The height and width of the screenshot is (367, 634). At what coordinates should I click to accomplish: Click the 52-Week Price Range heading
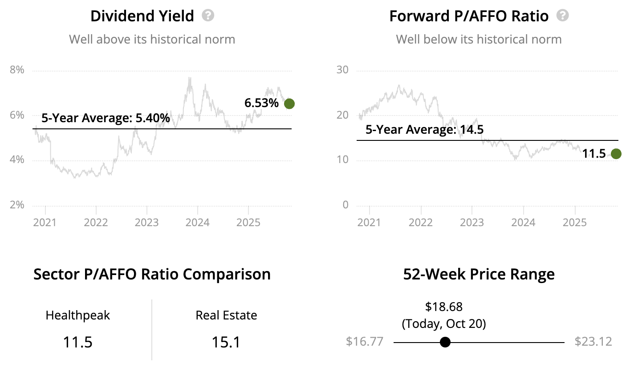(479, 274)
